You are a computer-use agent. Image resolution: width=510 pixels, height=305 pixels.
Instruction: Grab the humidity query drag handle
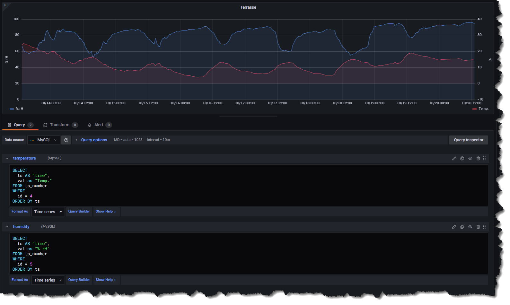(484, 227)
